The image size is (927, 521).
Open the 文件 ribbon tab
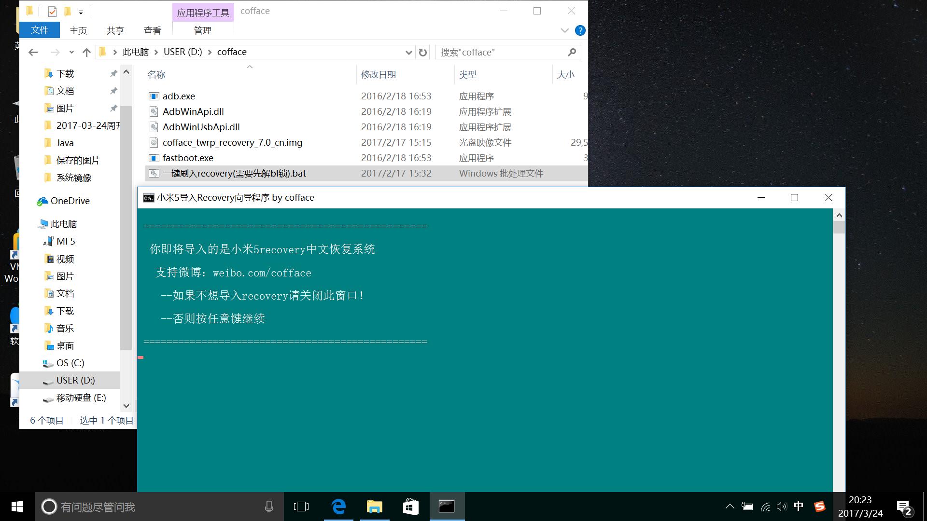point(40,30)
